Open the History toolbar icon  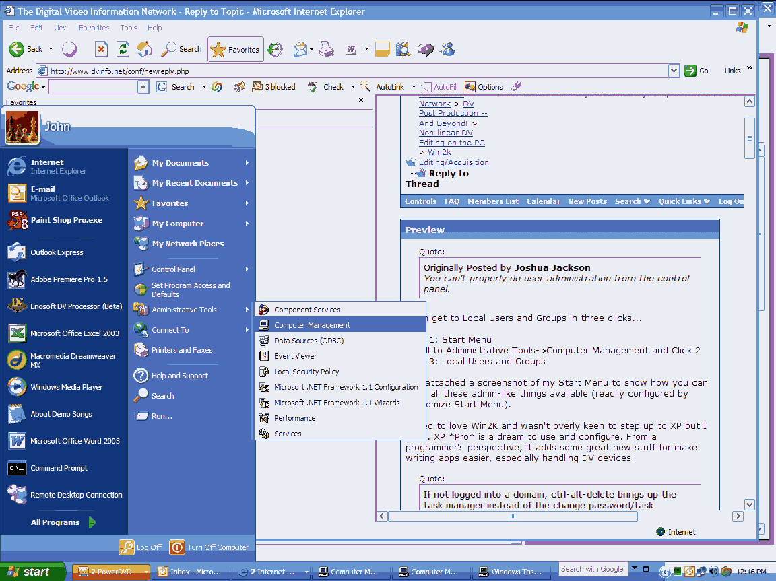pos(275,49)
